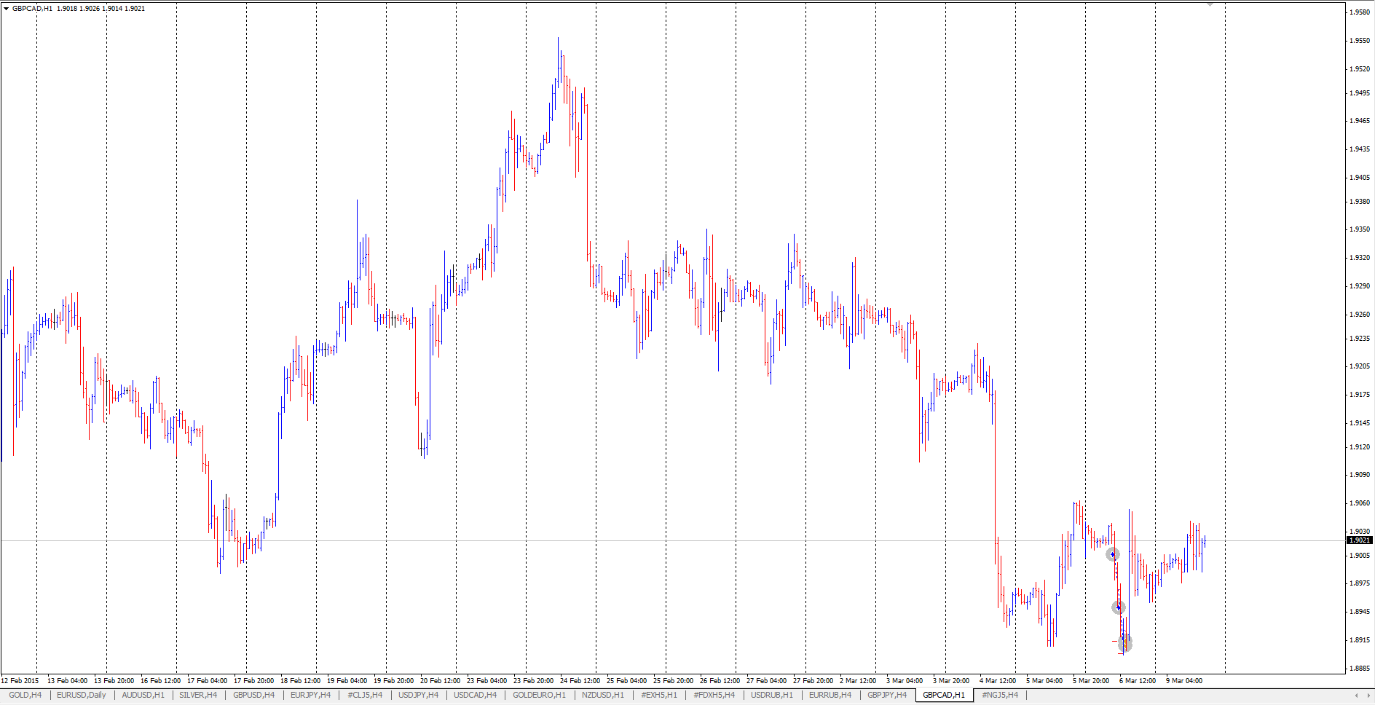Switch to the GOLD,H4 chart tab

click(25, 695)
